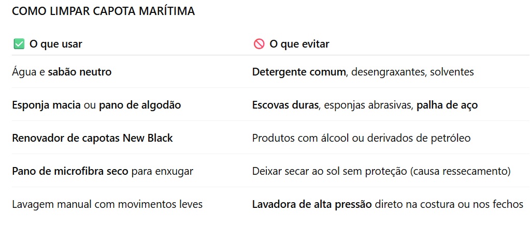
Task: Click the 'Esponja macia' bold text
Action: coord(46,105)
